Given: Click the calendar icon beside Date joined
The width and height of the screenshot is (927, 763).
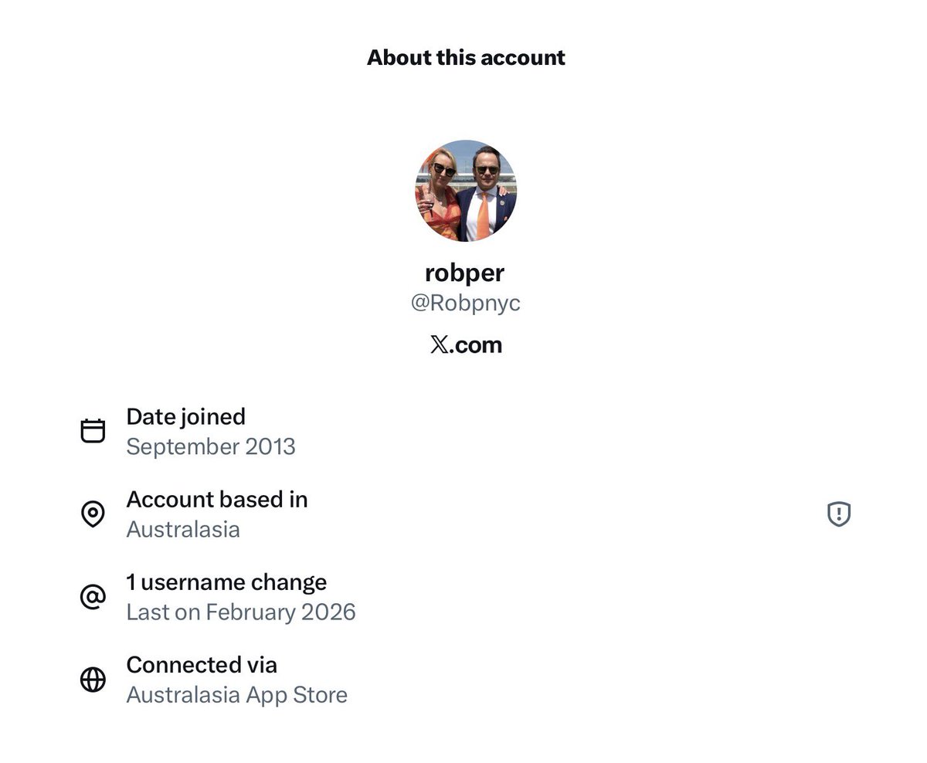Looking at the screenshot, I should 93,430.
